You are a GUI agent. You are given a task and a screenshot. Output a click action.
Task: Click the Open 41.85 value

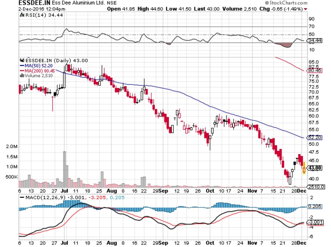121,9
